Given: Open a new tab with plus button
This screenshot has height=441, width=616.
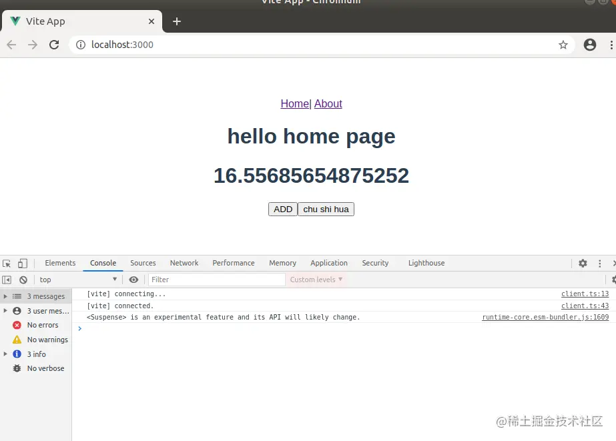Looking at the screenshot, I should pos(177,21).
